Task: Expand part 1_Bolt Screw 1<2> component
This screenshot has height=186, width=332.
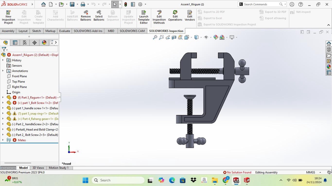Action: 3,103
